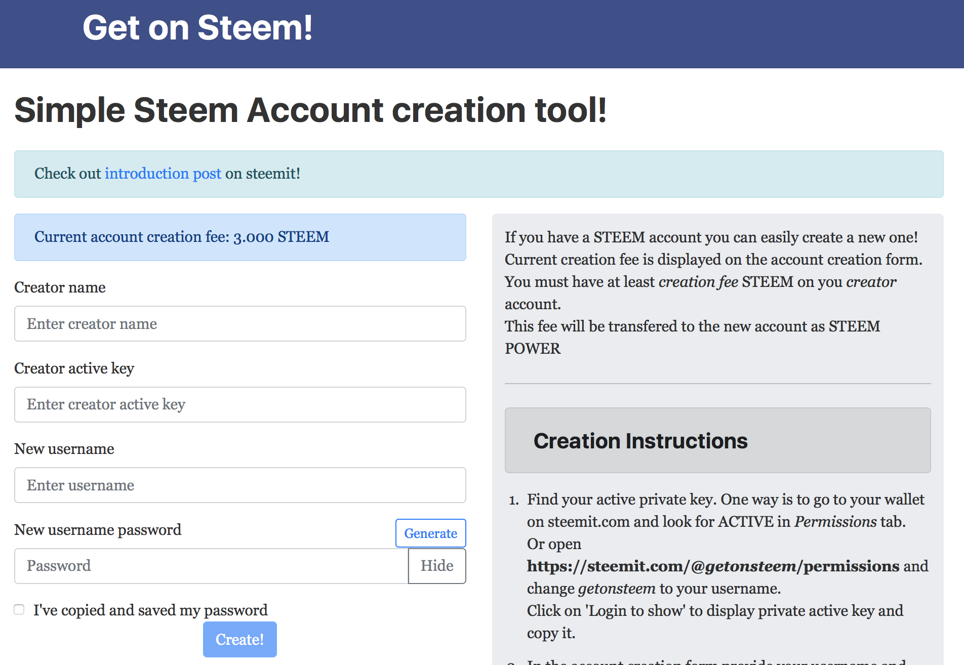
Task: Focus the Password input field
Action: point(211,566)
